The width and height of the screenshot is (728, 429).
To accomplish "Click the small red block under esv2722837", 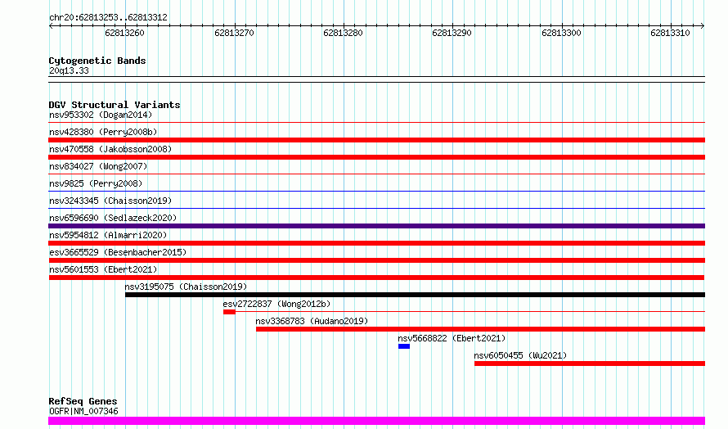I will click(x=229, y=312).
